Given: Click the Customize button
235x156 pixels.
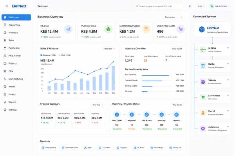Looking at the screenshot, I should click(x=170, y=17).
